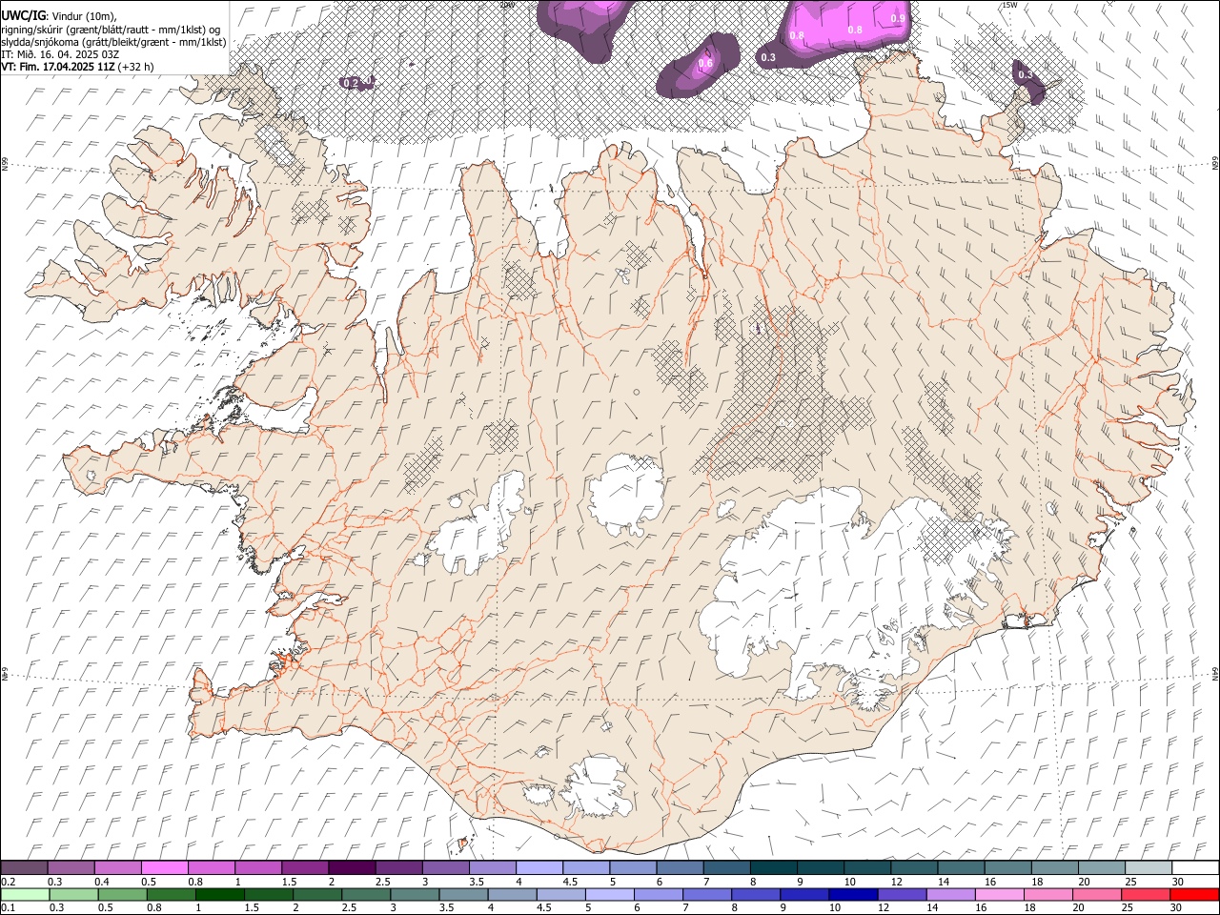The height and width of the screenshot is (915, 1220).
Task: Click the 12–14 violet rain legend swatch
Action: [x=902, y=895]
